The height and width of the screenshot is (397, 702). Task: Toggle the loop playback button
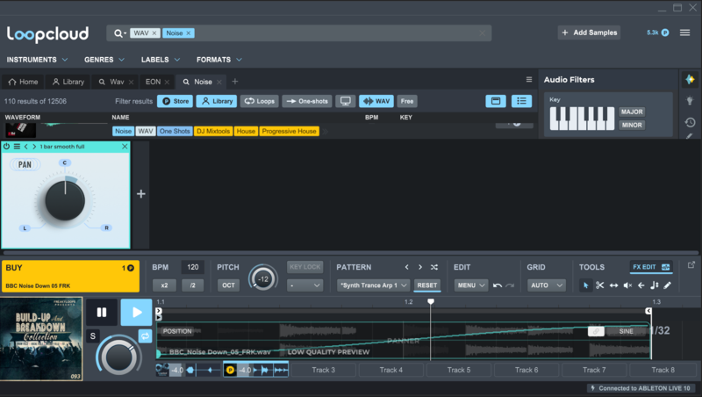145,336
